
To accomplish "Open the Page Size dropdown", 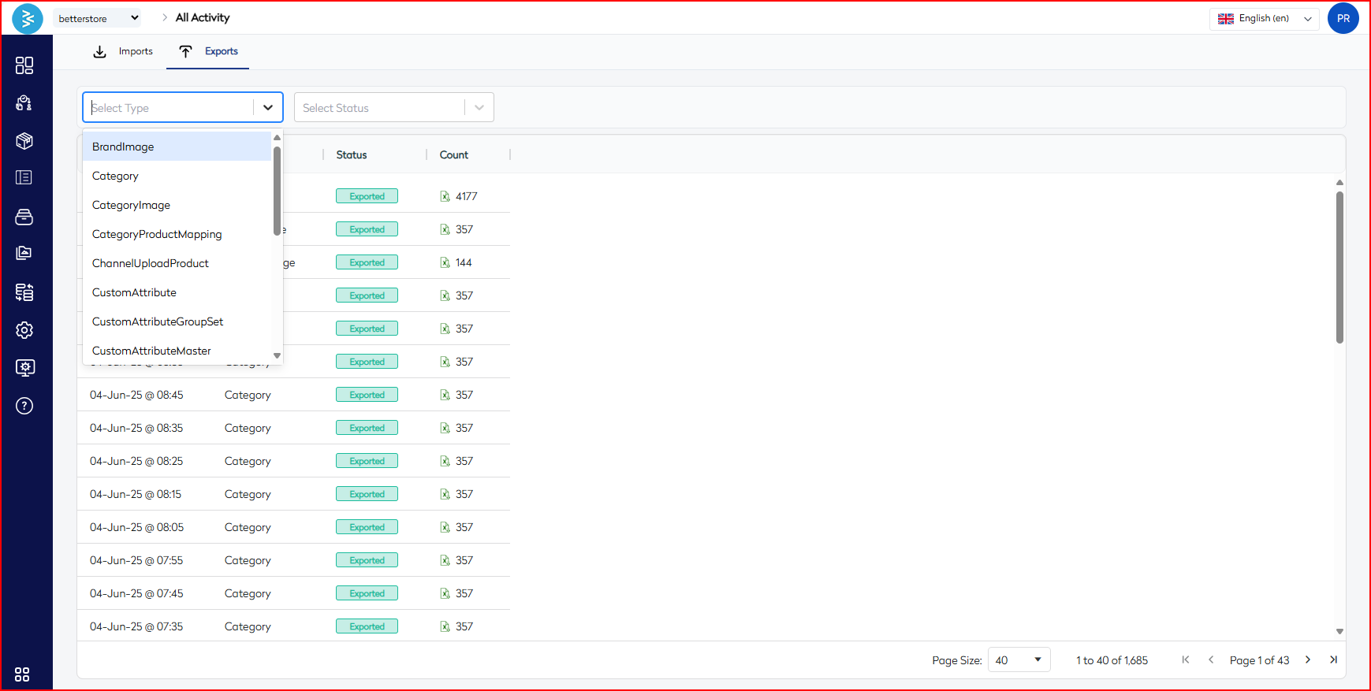I will 1019,660.
